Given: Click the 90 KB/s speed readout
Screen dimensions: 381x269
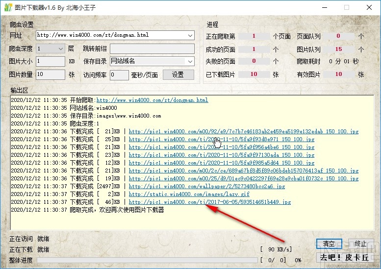Looking at the screenshot, I should [x=276, y=249].
